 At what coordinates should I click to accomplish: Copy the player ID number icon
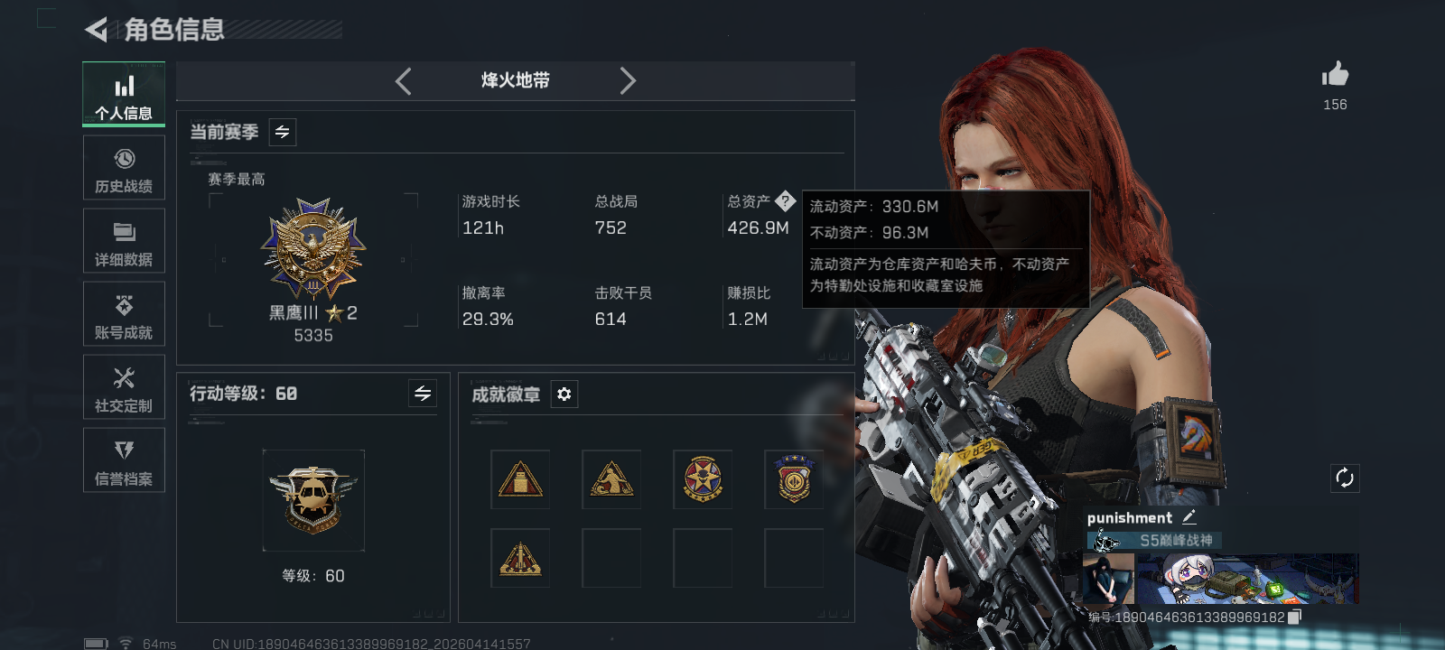[1294, 617]
